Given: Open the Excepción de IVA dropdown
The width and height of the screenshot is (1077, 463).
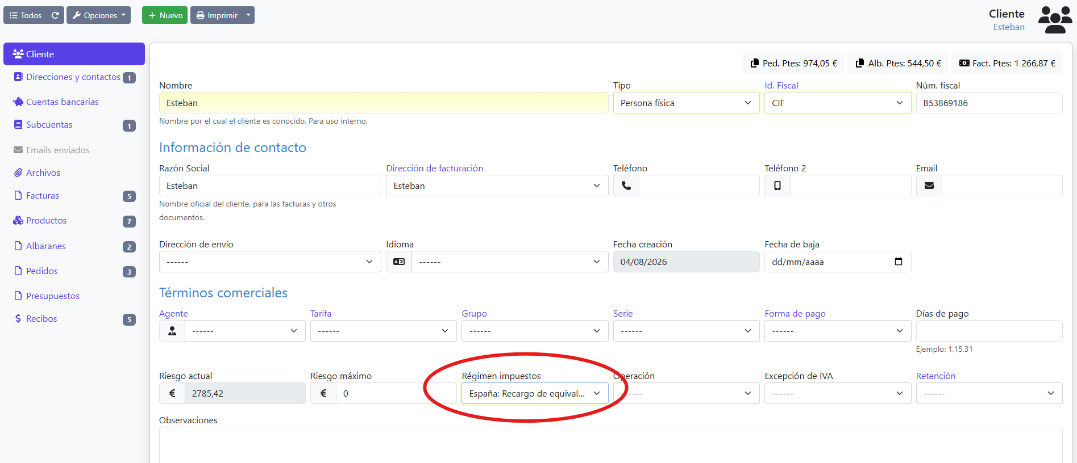Looking at the screenshot, I should 838,393.
